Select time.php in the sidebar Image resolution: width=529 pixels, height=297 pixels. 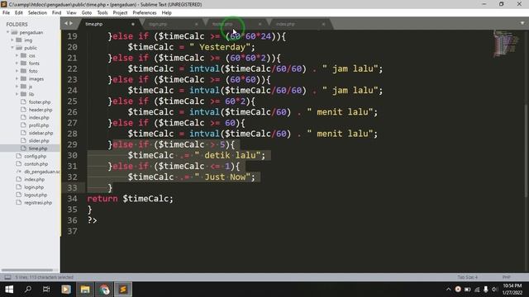tap(38, 148)
